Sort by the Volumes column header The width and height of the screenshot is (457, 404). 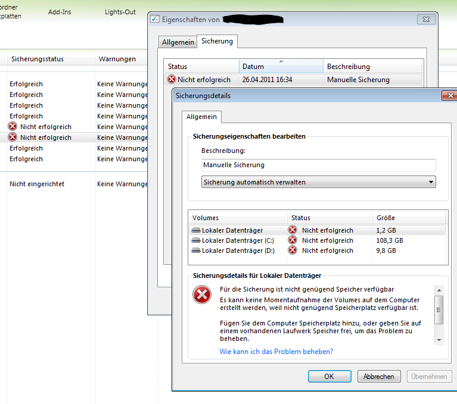238,218
